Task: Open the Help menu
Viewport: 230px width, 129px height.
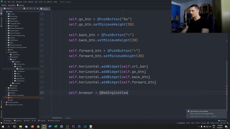Action: pos(55,2)
